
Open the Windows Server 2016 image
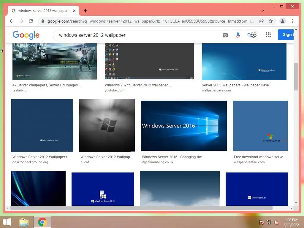(183, 126)
